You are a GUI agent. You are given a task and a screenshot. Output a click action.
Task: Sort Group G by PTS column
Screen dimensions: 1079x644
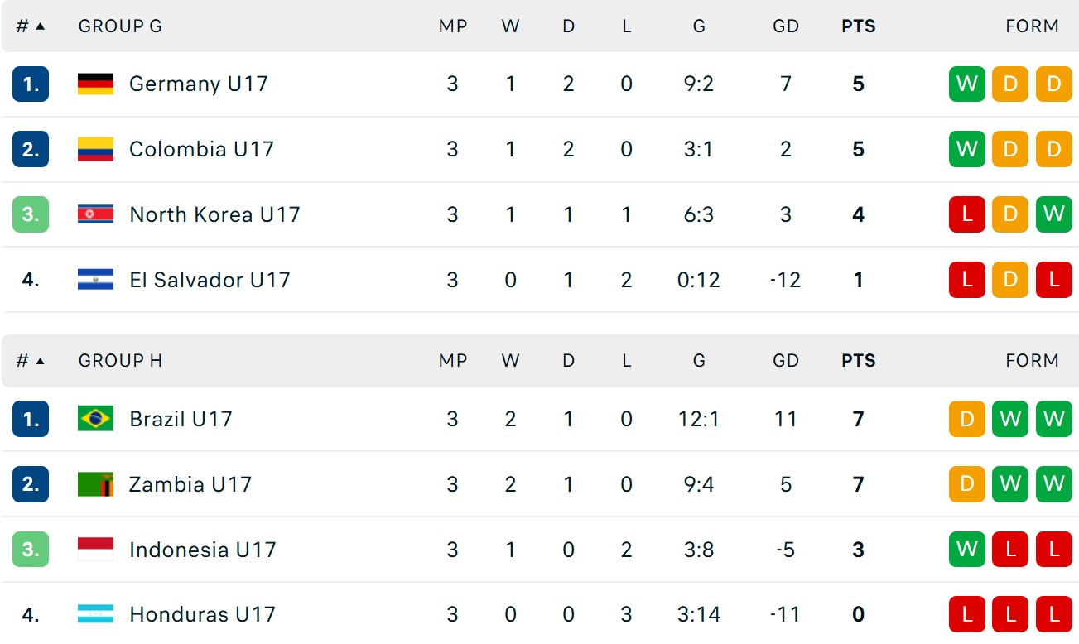point(858,26)
